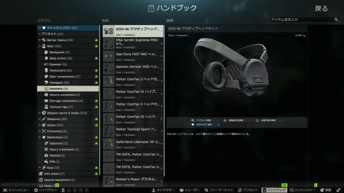Screen dimensions: 344x193
Task: Click the clipboard icon beside ハンドブック title
Action: [151, 8]
